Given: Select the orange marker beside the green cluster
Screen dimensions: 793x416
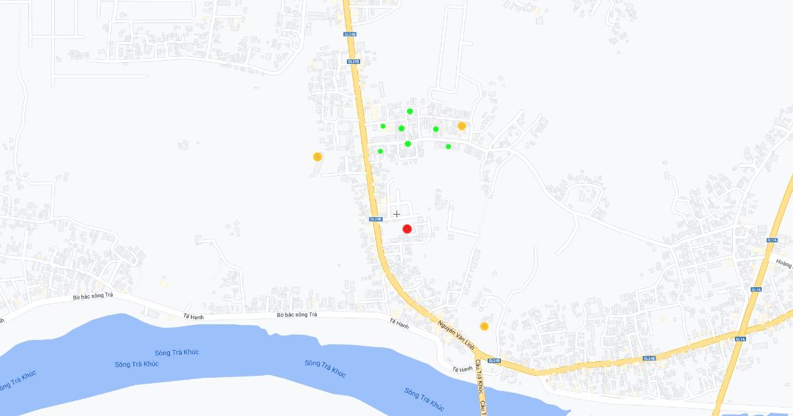Looking at the screenshot, I should [x=462, y=125].
